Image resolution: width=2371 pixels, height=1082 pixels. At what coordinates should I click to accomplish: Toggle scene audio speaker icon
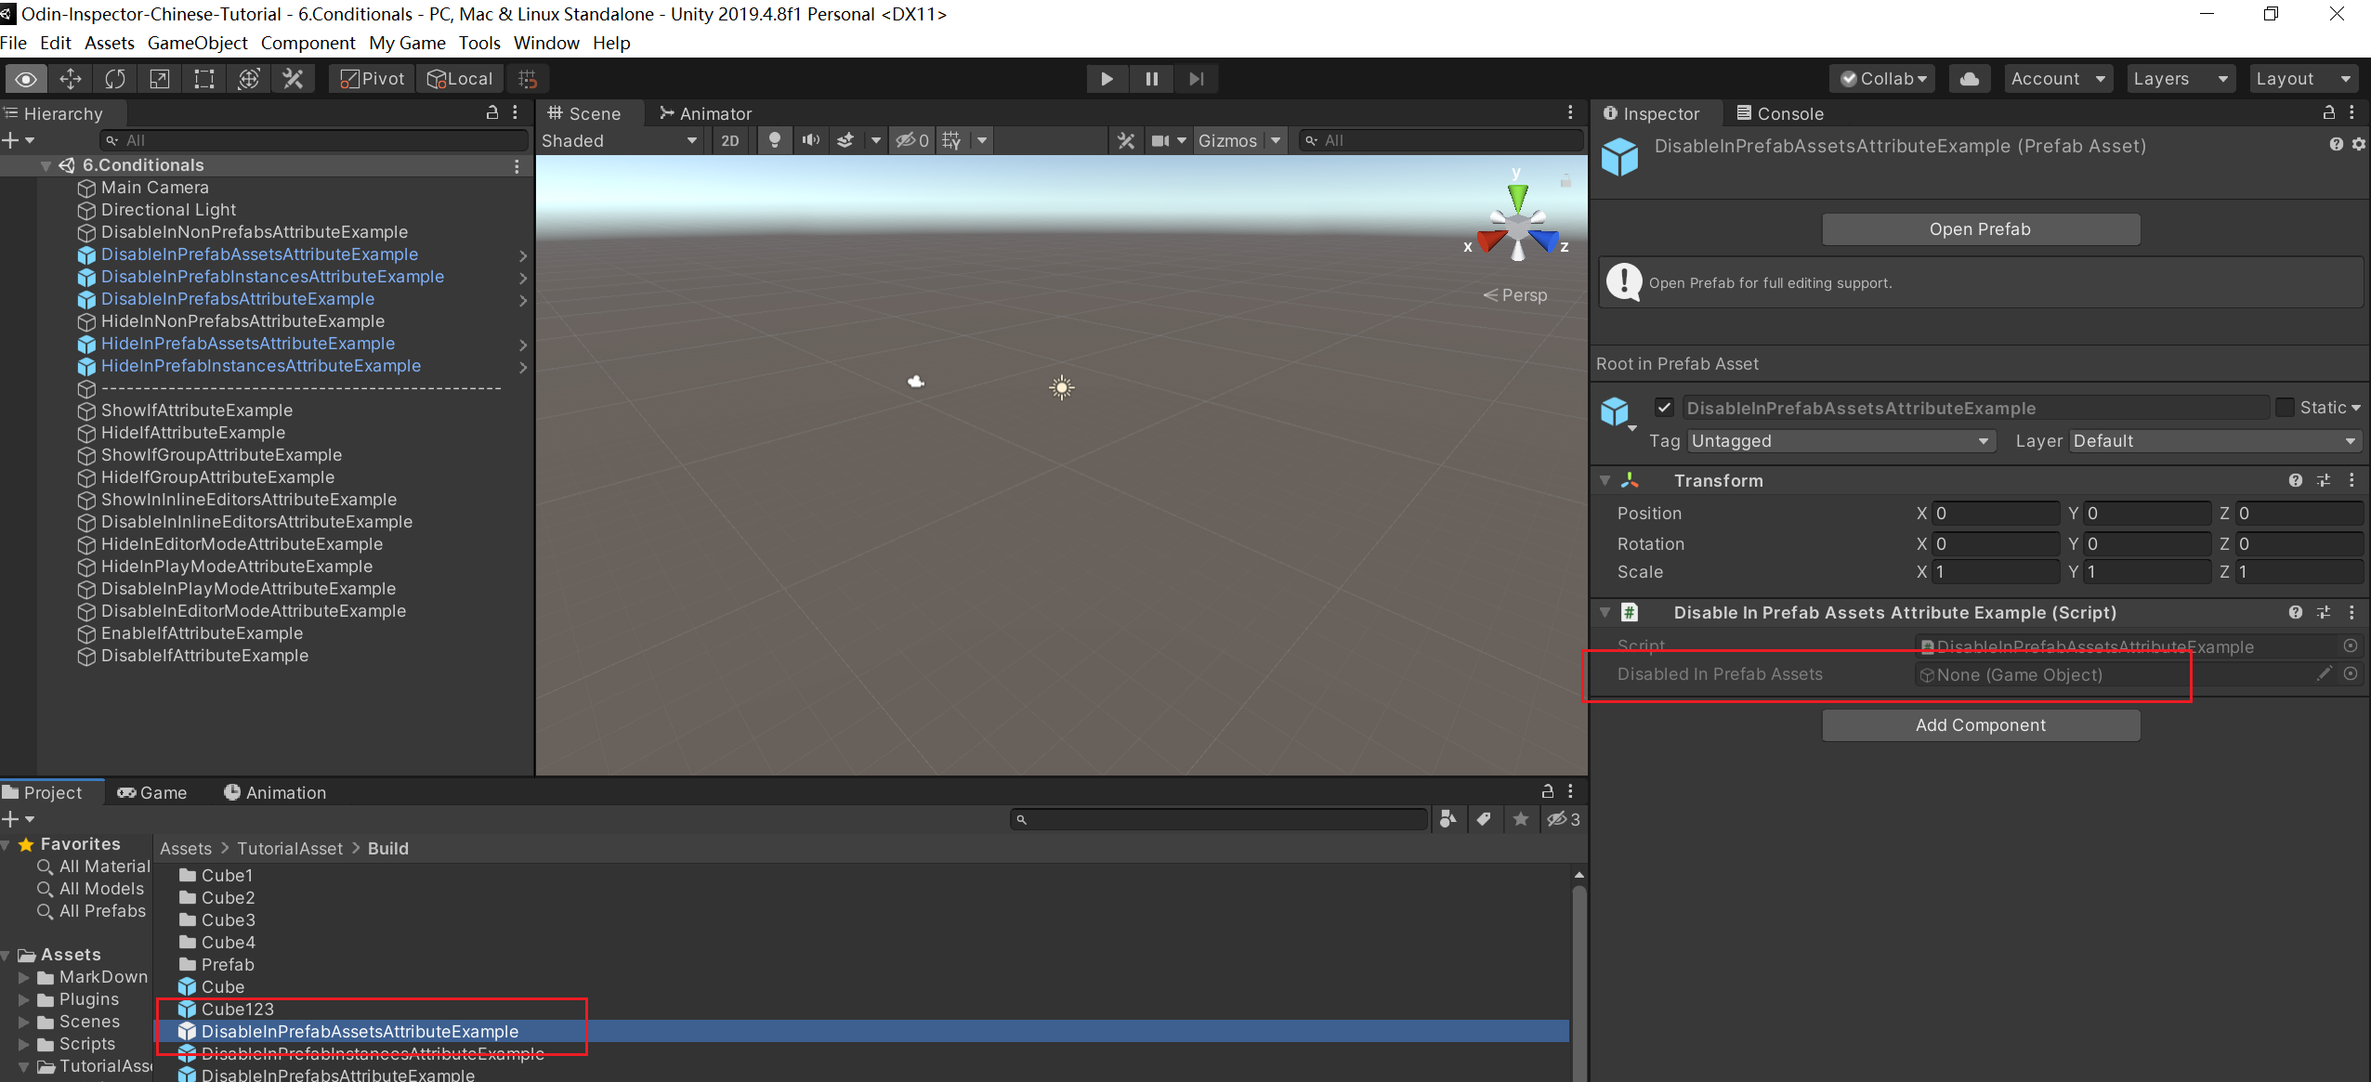(x=811, y=140)
